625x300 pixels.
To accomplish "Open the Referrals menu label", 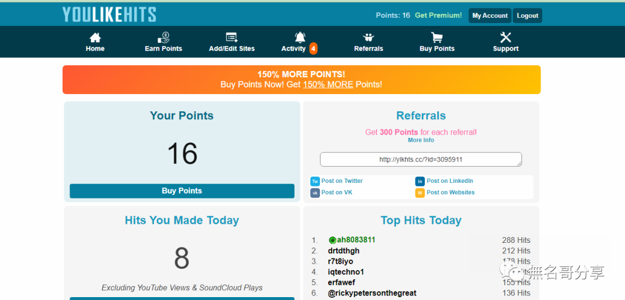I will click(x=369, y=48).
